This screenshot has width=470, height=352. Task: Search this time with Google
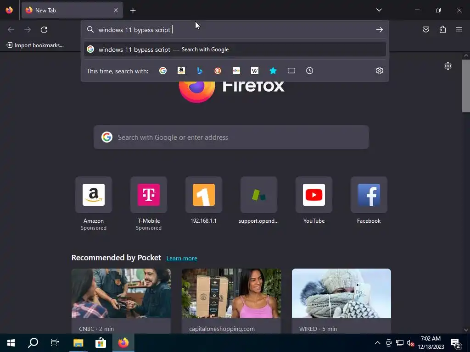pos(163,71)
